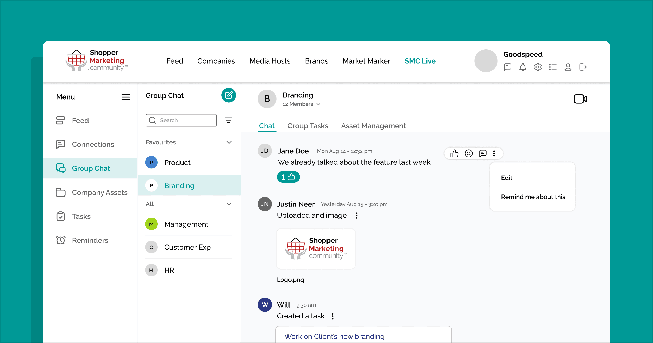This screenshot has width=653, height=343.
Task: Start a video call in Branding group
Action: tap(580, 99)
